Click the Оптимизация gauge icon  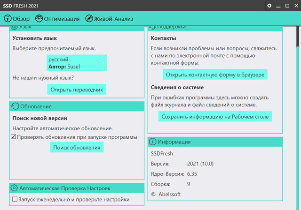point(39,19)
